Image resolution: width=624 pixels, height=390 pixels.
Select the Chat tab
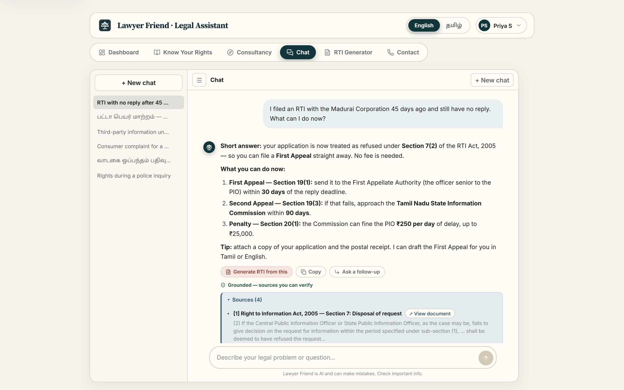[298, 53]
